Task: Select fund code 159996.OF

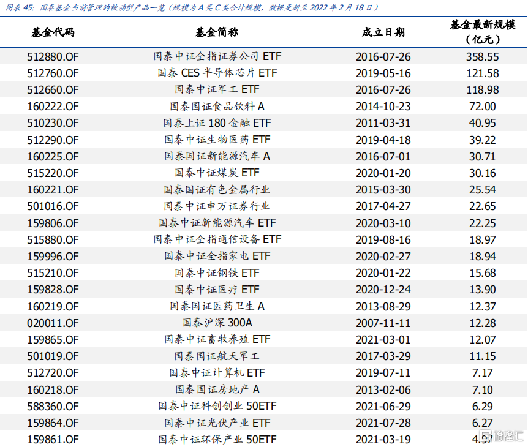Action: point(53,256)
